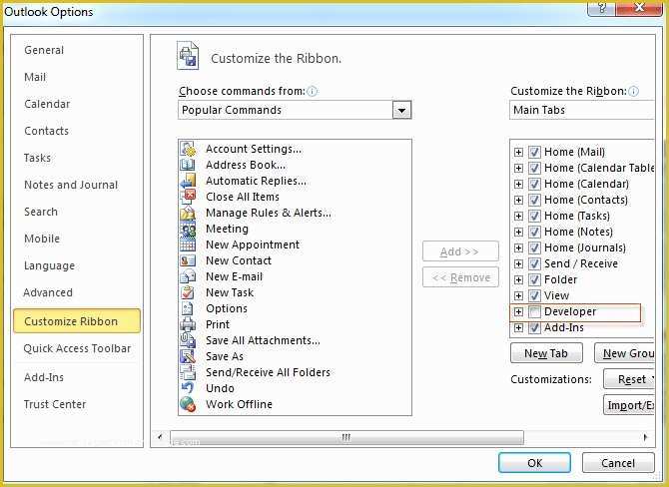Dismiss the dialog with Cancel
Image resolution: width=669 pixels, height=487 pixels.
pyautogui.click(x=618, y=463)
